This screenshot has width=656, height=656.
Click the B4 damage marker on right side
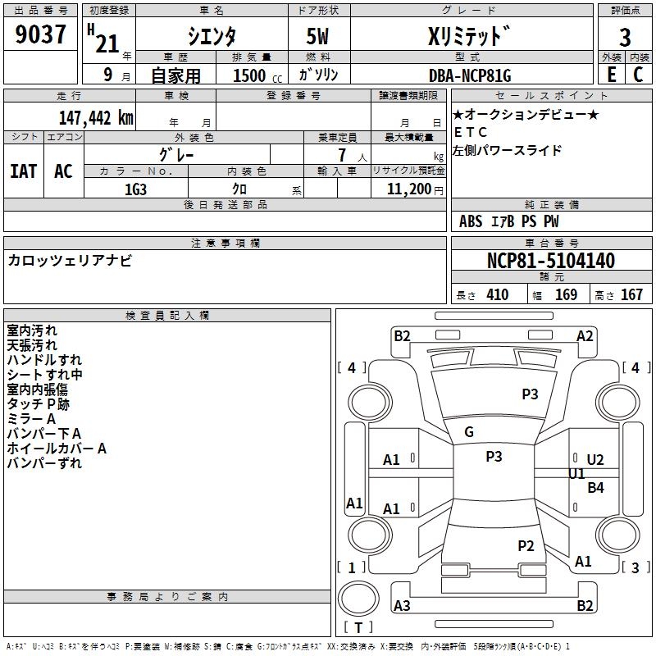click(595, 487)
